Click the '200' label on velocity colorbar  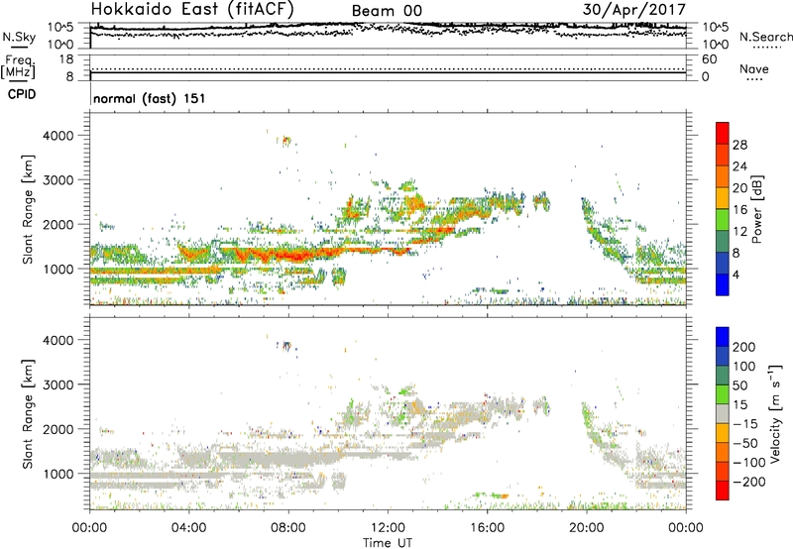744,347
